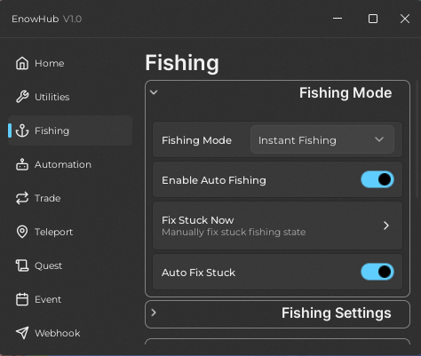Open the Quest section label
This screenshot has height=356, width=421.
pos(48,265)
